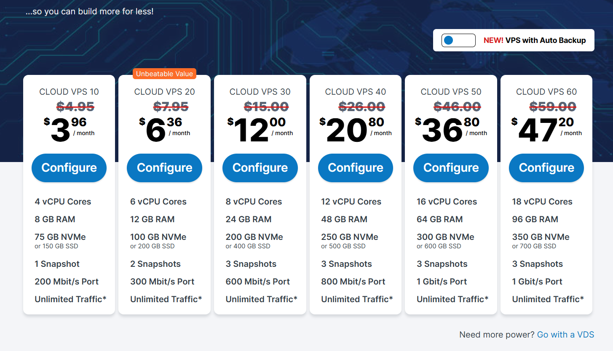Enable the NEW VPS with Auto Backup toggle
Image resolution: width=613 pixels, height=351 pixels.
[458, 40]
